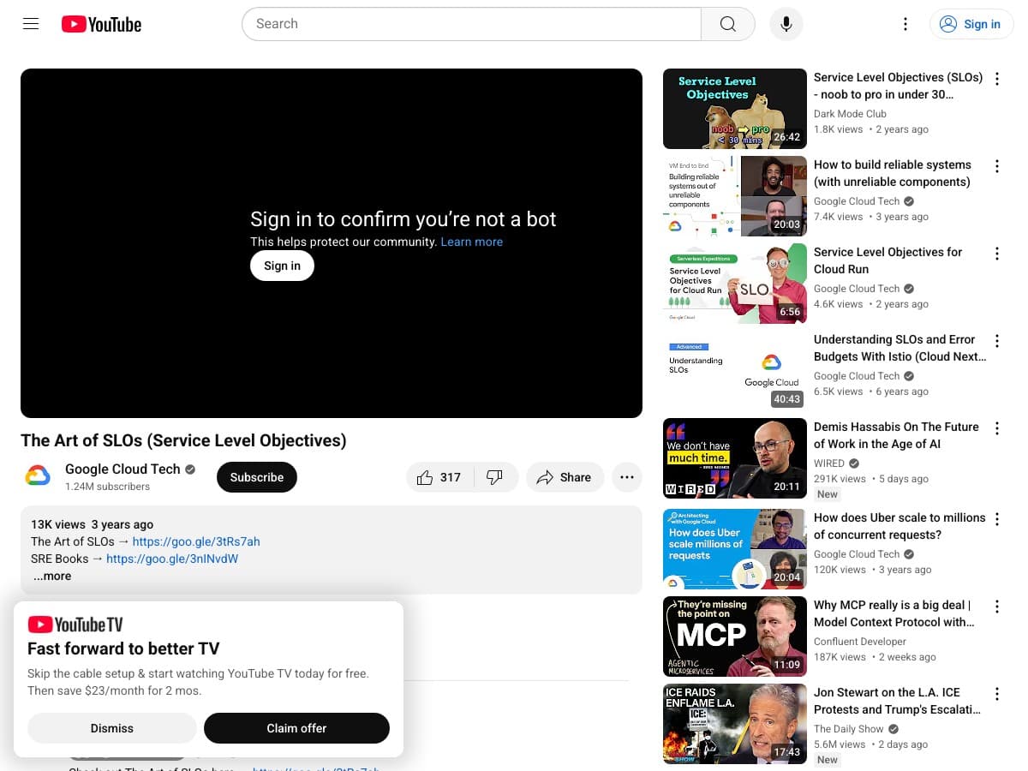The image size is (1028, 771).
Task: Open title Why MCP really is a big deal
Action: tap(894, 613)
